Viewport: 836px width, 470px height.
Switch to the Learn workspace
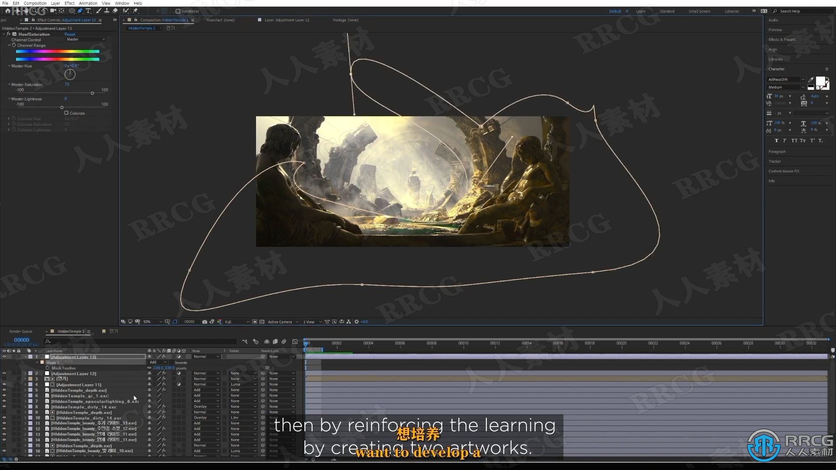(x=640, y=11)
